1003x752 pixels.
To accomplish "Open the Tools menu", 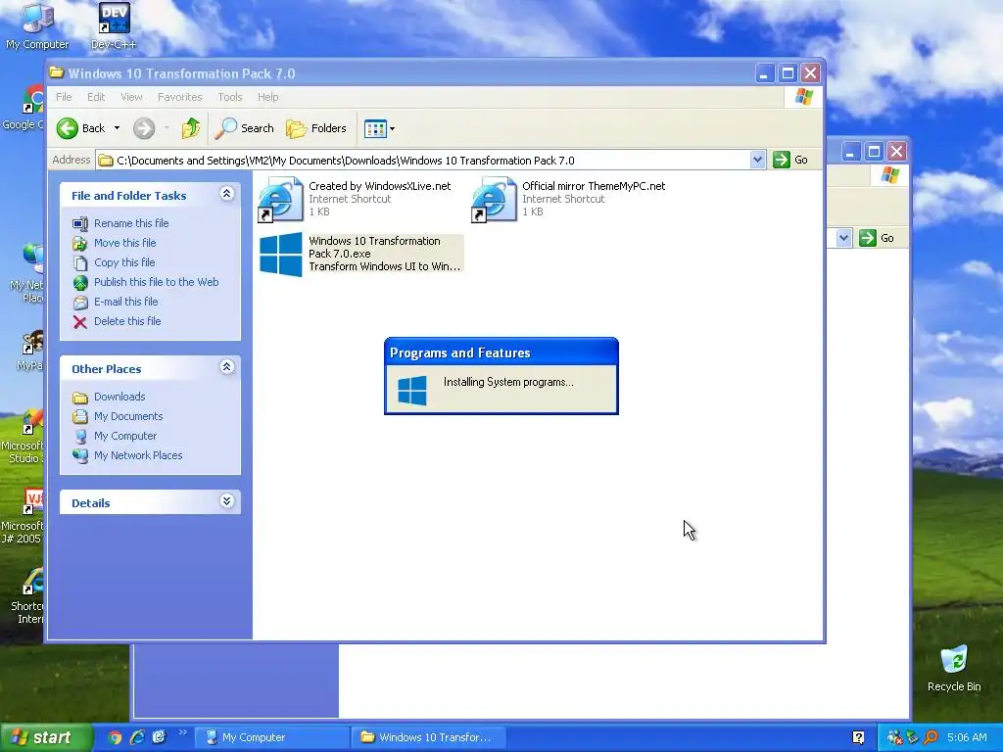I will (x=229, y=97).
